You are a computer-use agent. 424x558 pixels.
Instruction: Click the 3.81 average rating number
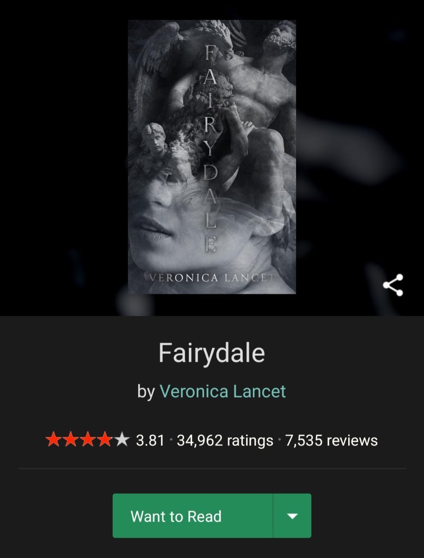pos(150,440)
